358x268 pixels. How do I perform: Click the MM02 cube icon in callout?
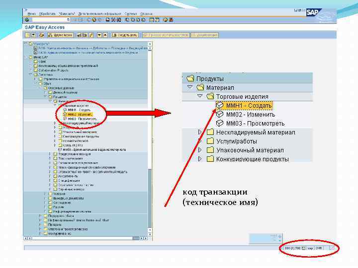coord(220,114)
